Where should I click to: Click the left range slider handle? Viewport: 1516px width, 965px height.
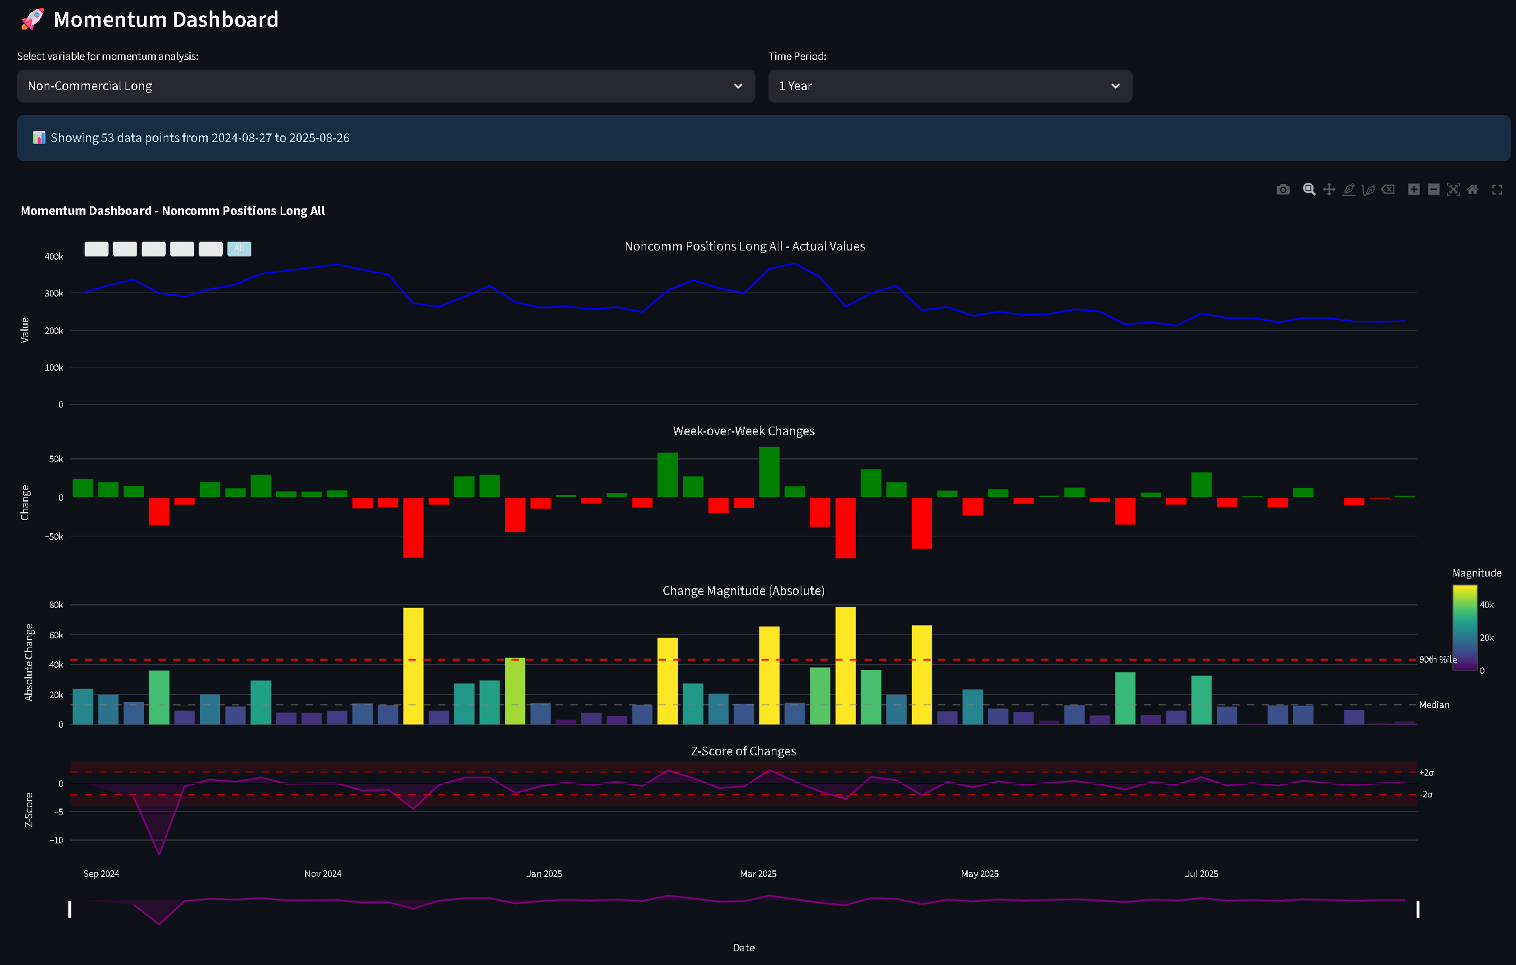[70, 910]
